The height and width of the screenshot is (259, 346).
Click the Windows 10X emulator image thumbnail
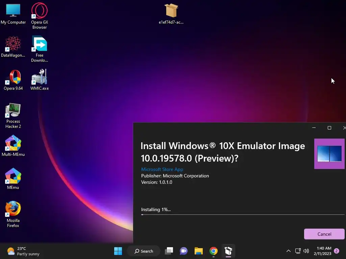[329, 154]
